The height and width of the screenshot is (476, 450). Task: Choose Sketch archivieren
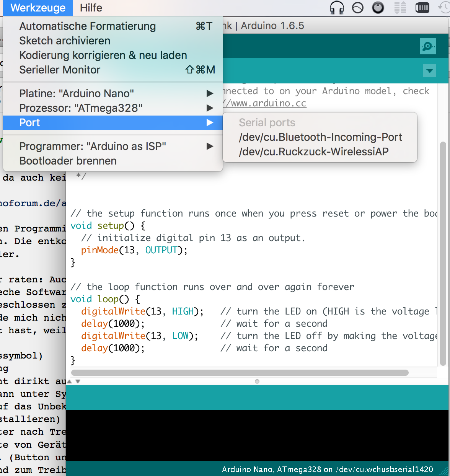[x=113, y=41]
